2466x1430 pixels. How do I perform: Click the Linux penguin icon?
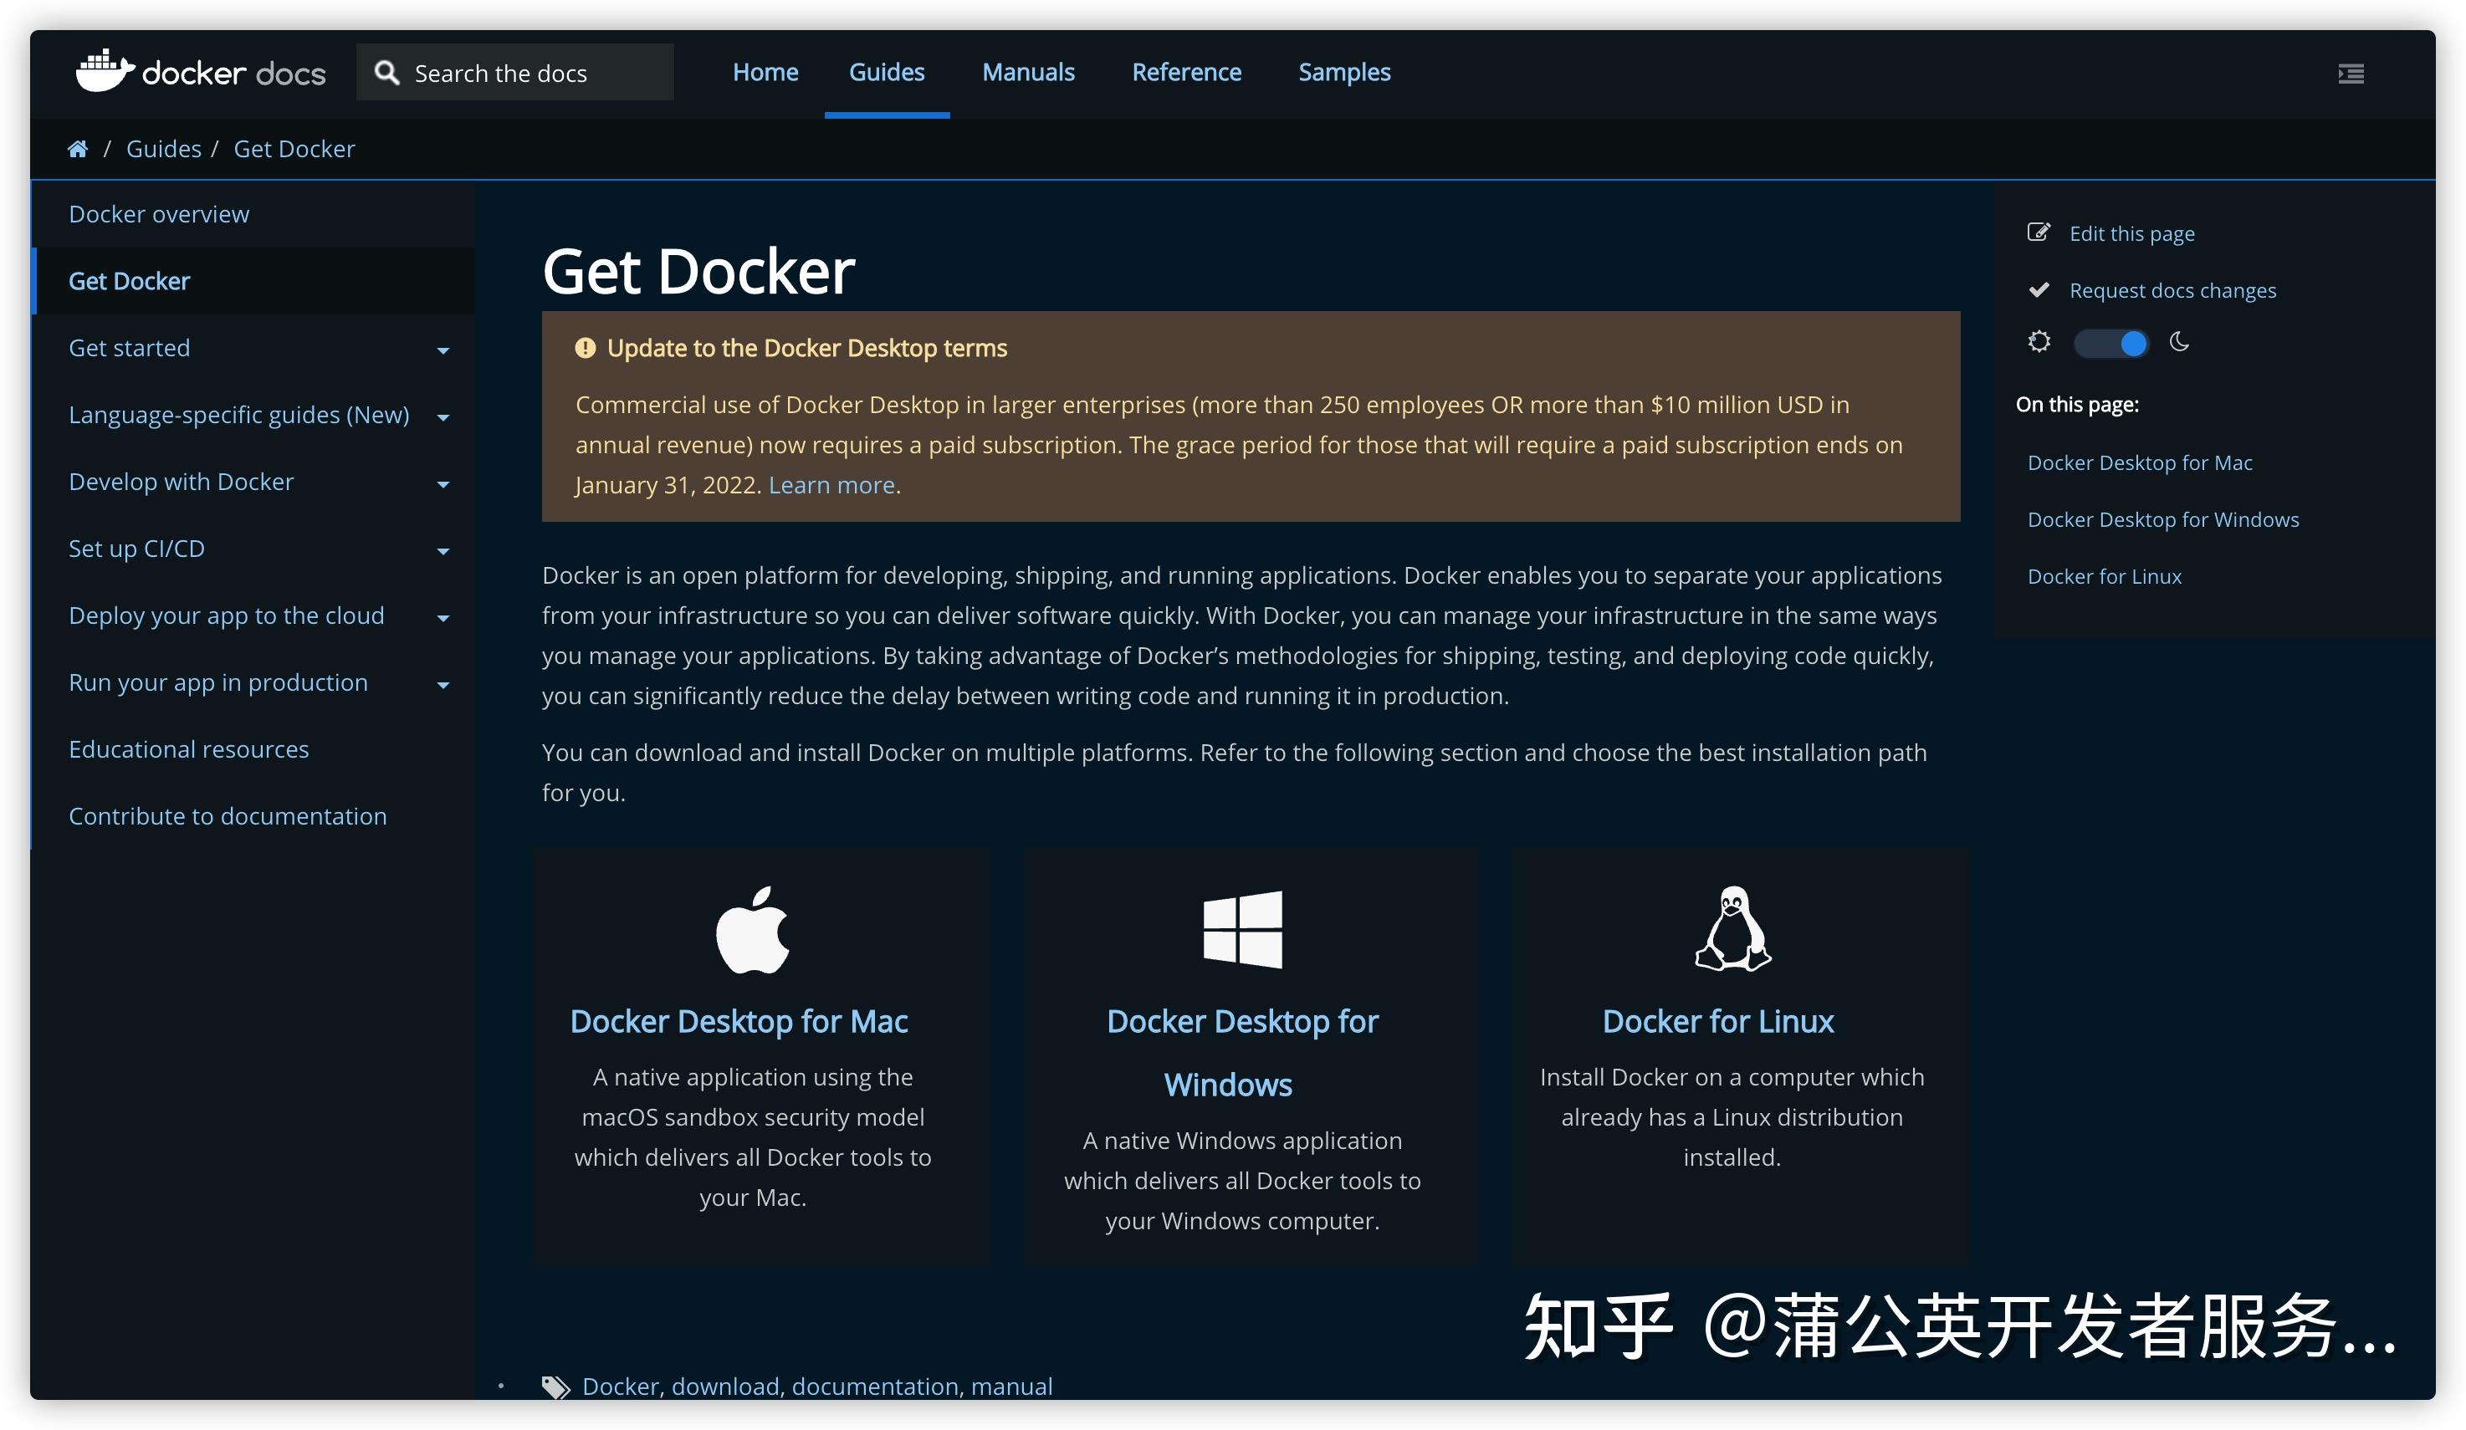tap(1732, 929)
